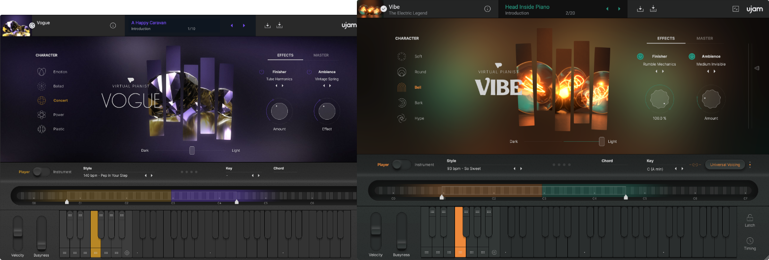This screenshot has height=260, width=769.
Task: Open the info icon in Vibe header
Action: 488,9
